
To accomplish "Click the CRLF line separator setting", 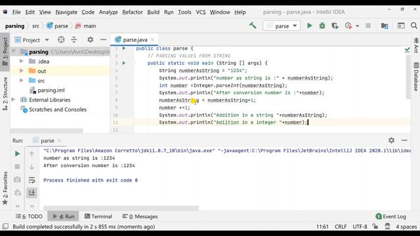I will pyautogui.click(x=341, y=227).
